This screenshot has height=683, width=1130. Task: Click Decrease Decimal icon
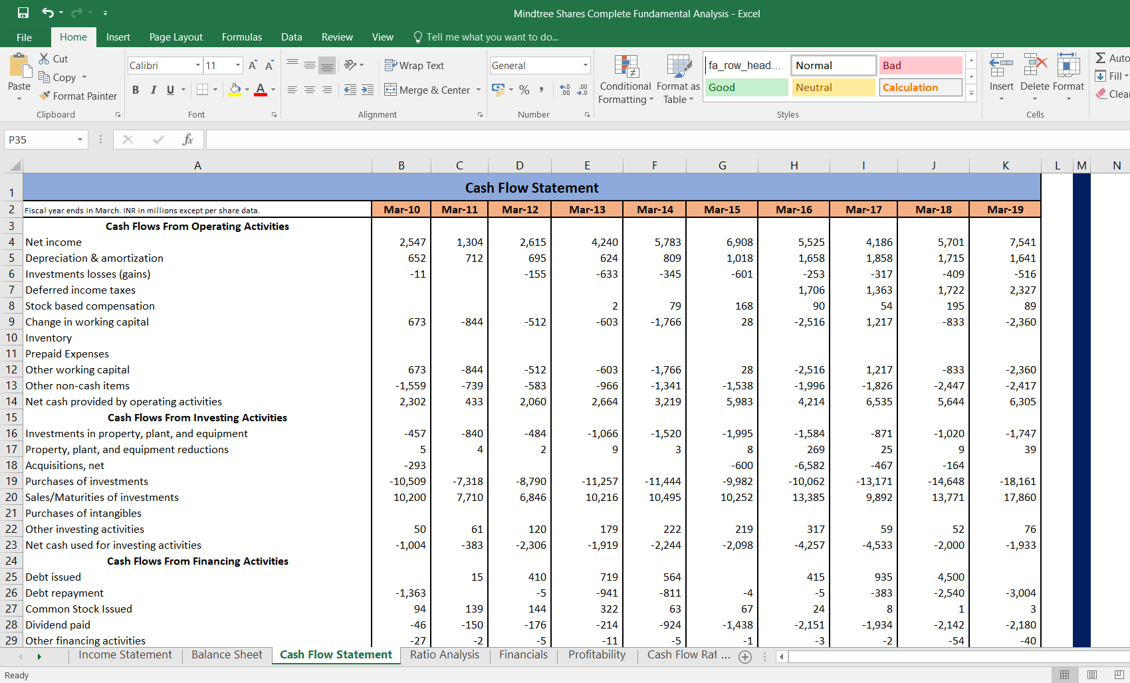pyautogui.click(x=582, y=90)
